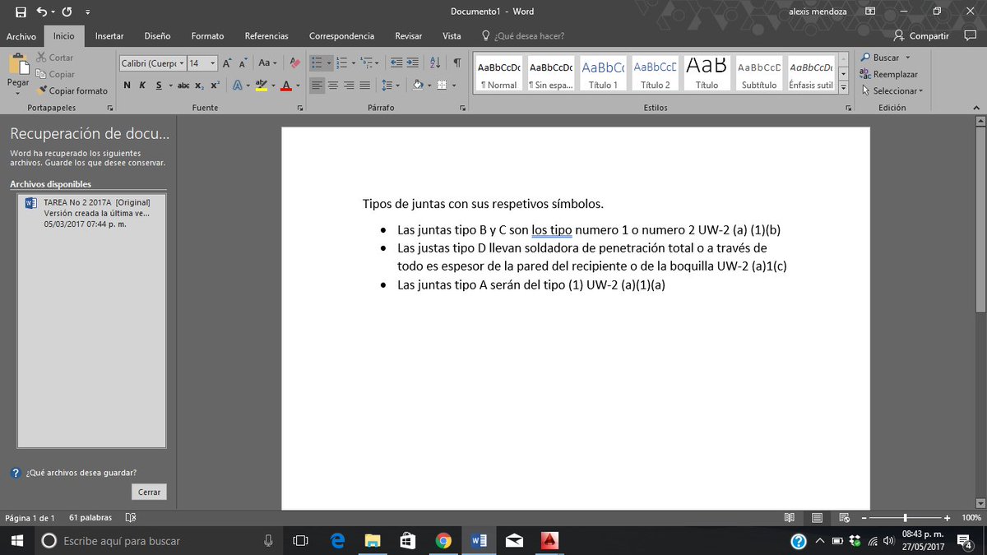Open the borders dropdown arrow
The image size is (987, 555).
(452, 86)
